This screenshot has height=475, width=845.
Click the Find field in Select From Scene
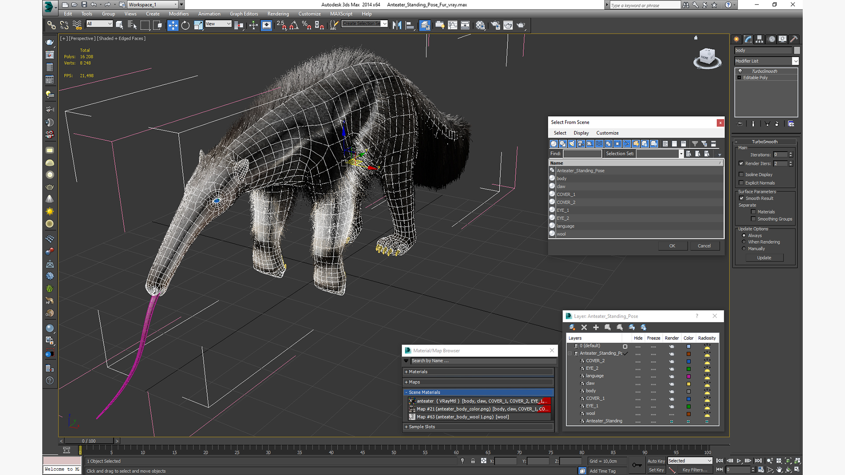(x=582, y=154)
